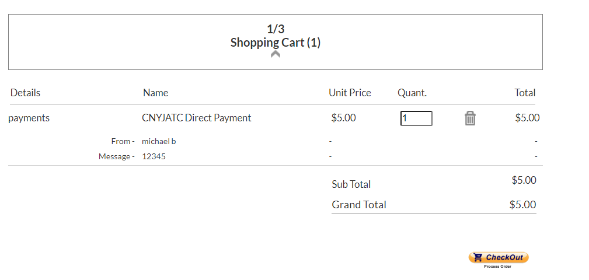Click the Name column header

tap(155, 93)
